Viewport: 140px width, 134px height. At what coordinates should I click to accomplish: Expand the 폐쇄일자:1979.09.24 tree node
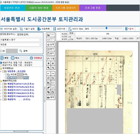(1, 87)
